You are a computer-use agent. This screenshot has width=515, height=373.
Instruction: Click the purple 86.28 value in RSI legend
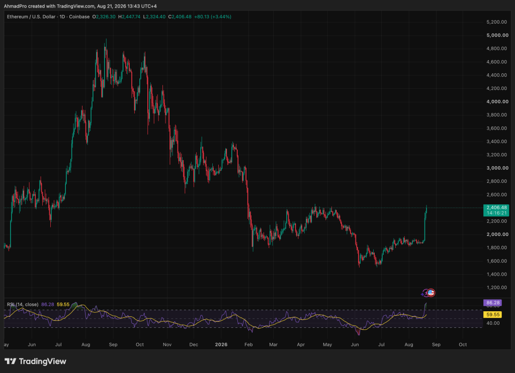(x=48, y=305)
